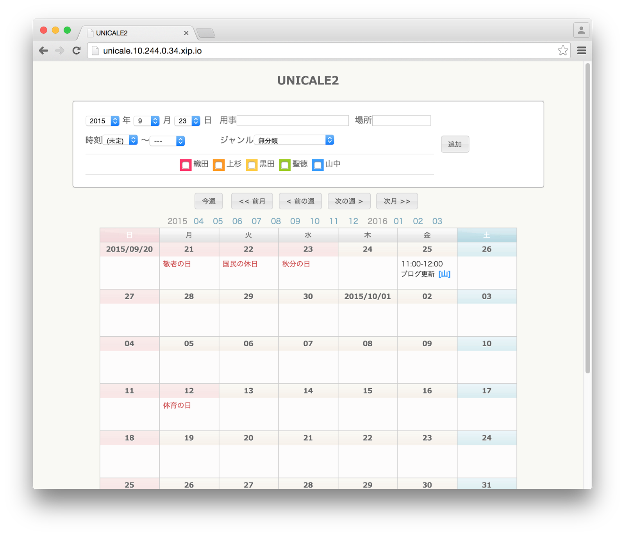Click the 日 weekday column header
Viewport: 625px width, 536px height.
129,235
